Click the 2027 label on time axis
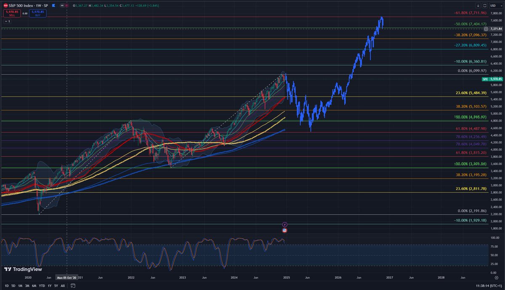505x290 pixels. click(x=390, y=278)
